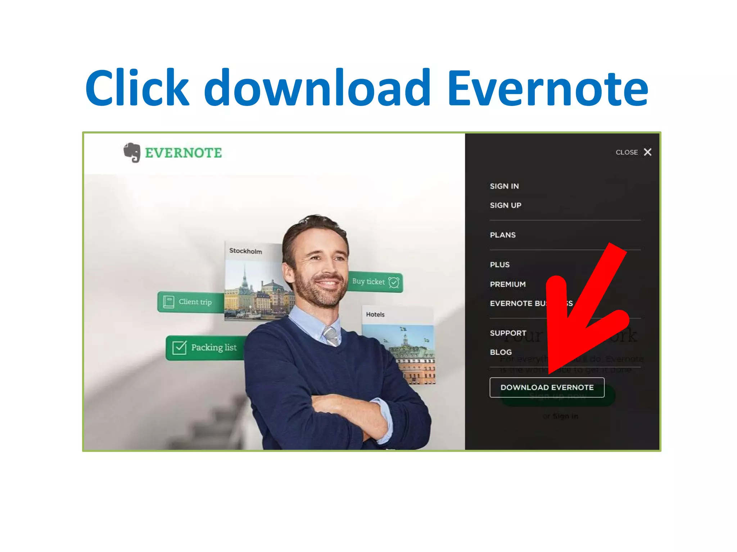The width and height of the screenshot is (737, 552).
Task: Select PREMIUM in the side menu
Action: pos(508,284)
